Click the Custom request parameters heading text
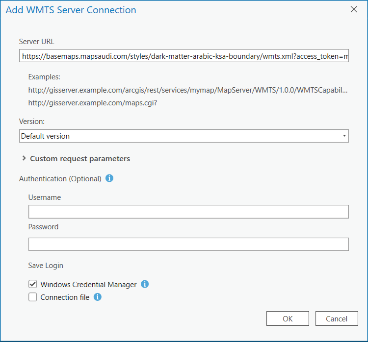The width and height of the screenshot is (368, 342). (x=80, y=159)
